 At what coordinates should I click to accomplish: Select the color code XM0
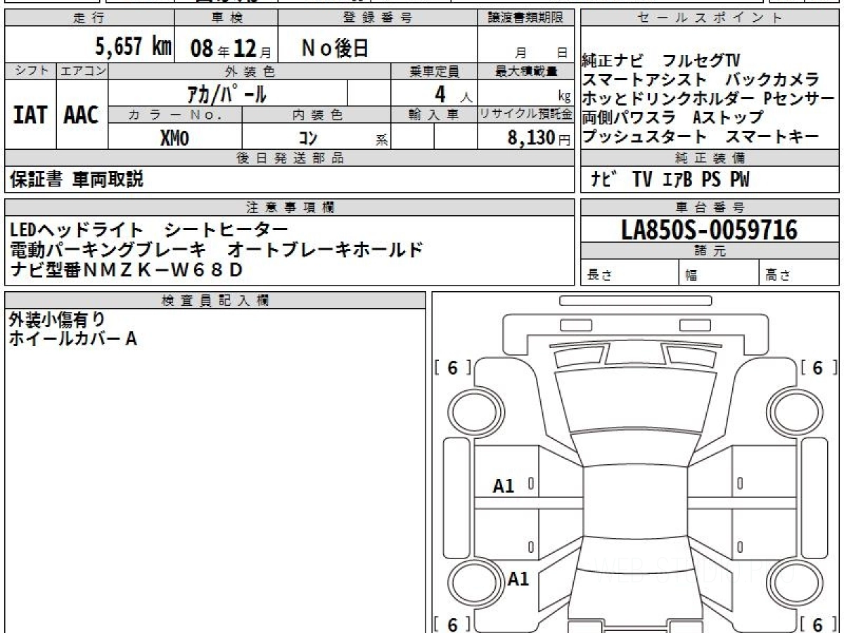[x=175, y=137]
